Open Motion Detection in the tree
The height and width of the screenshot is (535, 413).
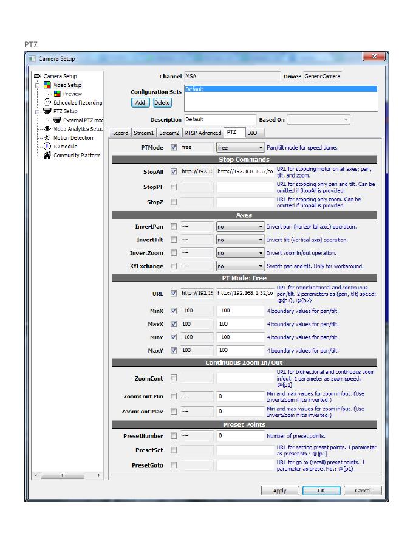pos(73,138)
